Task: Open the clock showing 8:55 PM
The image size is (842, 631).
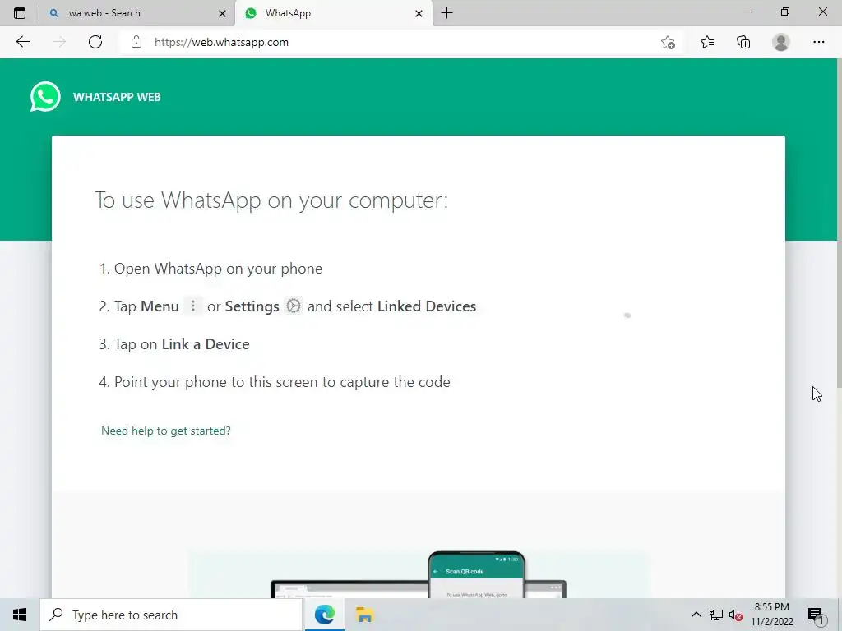Action: point(771,615)
